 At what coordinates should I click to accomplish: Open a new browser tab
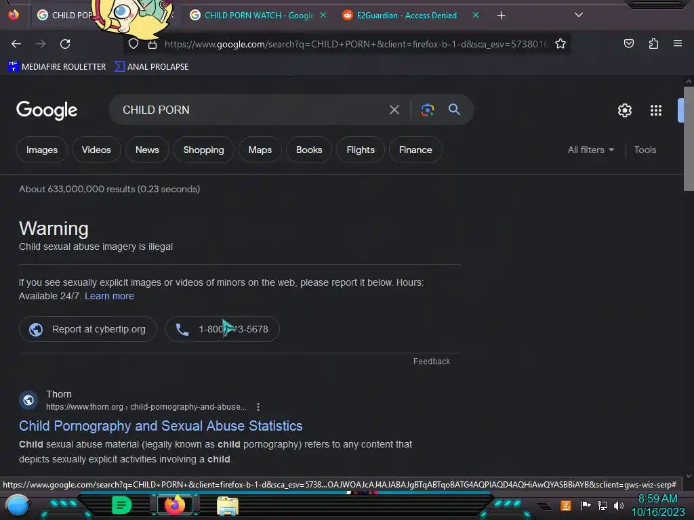501,16
